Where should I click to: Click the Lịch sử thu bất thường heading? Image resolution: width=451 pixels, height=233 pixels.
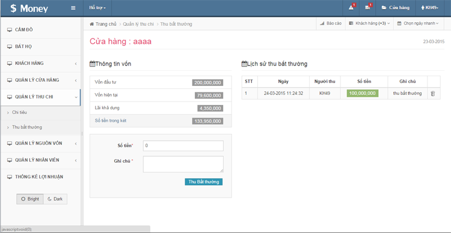pyautogui.click(x=274, y=64)
